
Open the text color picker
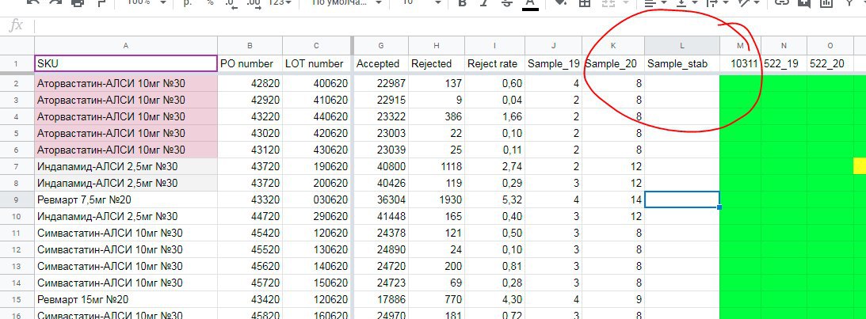pos(530,3)
